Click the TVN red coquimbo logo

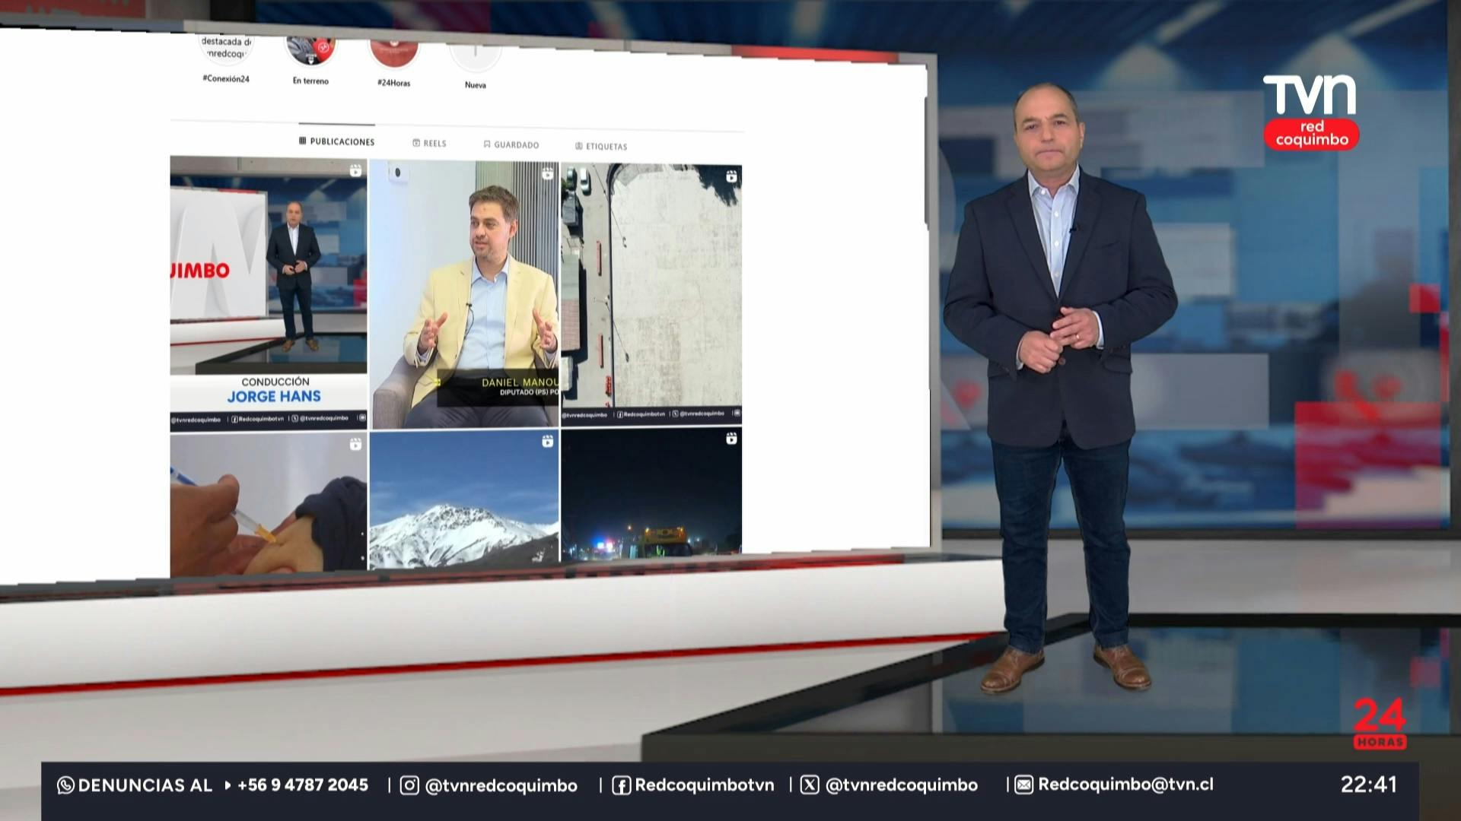(1311, 111)
